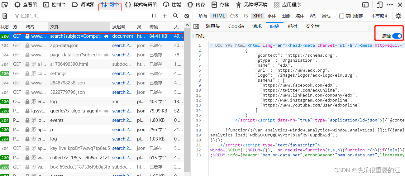This screenshot has width=405, height=176.
Task: Open the devtools three-dot menu
Action: (x=390, y=5)
